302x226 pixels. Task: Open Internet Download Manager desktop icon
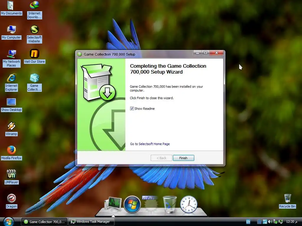coord(34,10)
